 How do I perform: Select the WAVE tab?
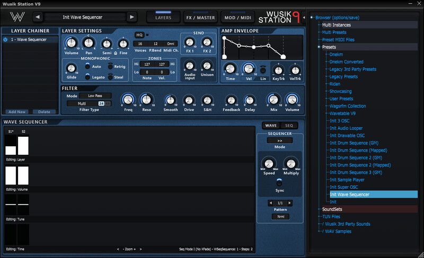pyautogui.click(x=271, y=126)
